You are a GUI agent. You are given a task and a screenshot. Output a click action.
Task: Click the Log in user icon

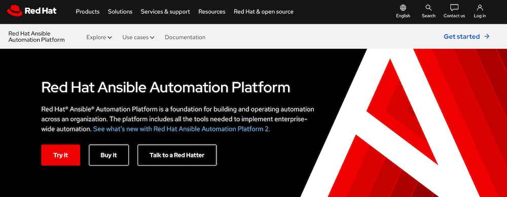coord(480,8)
